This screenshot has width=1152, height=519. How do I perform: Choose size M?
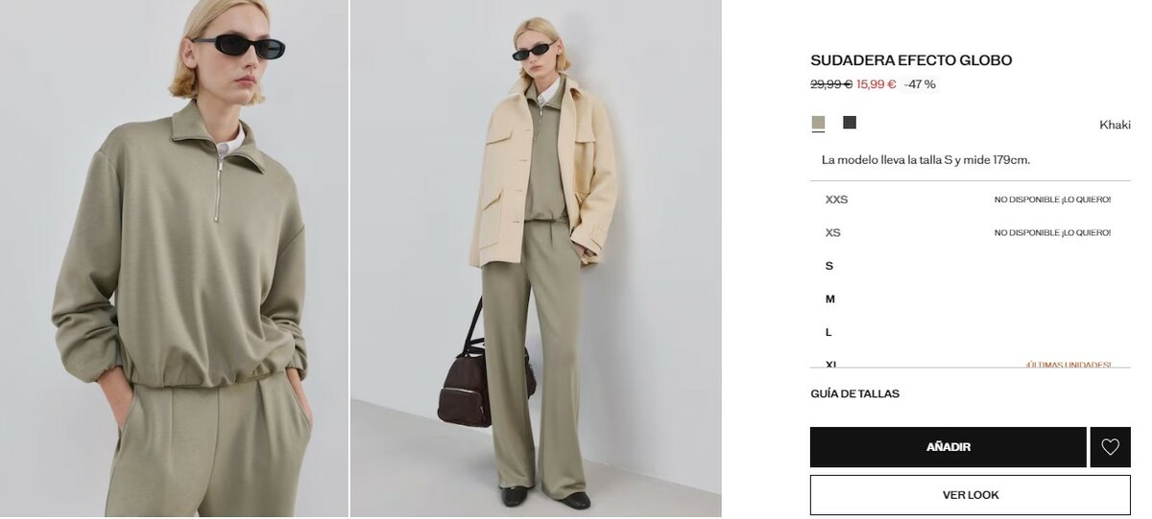tap(970, 299)
